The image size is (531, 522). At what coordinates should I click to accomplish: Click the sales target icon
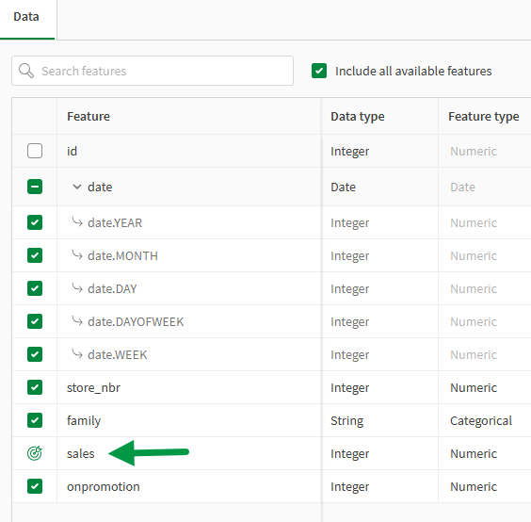(35, 453)
